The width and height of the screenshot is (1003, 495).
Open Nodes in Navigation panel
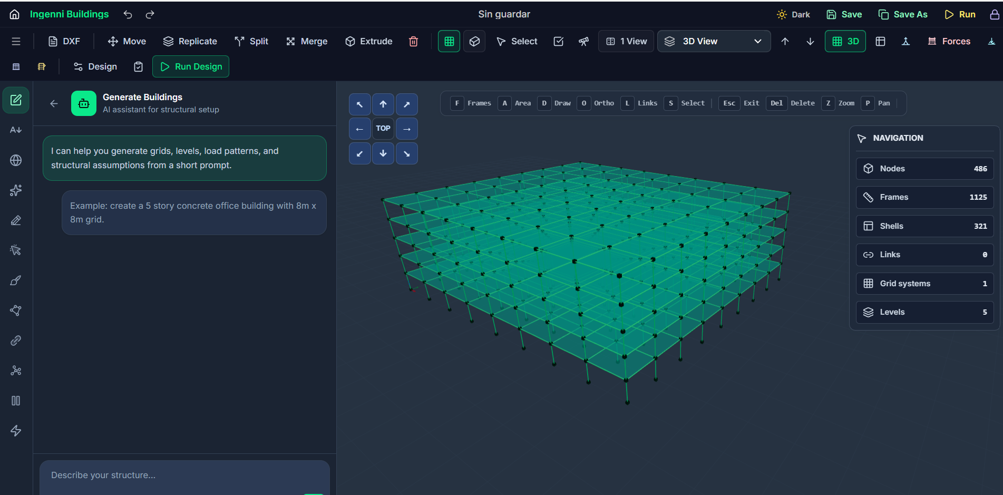925,169
